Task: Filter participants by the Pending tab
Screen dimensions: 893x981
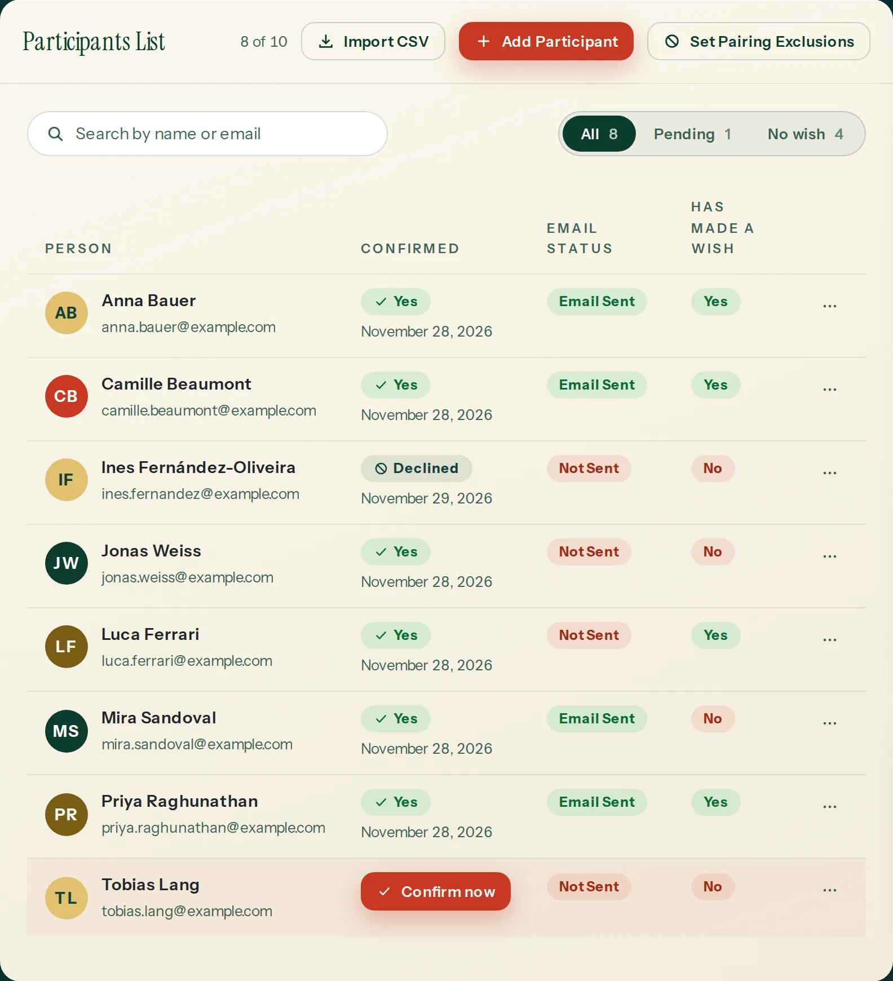Action: pyautogui.click(x=692, y=134)
